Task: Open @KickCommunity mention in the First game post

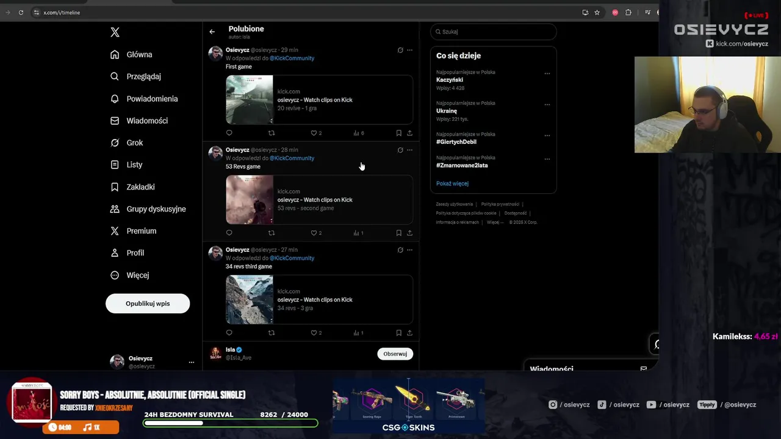Action: pos(292,58)
